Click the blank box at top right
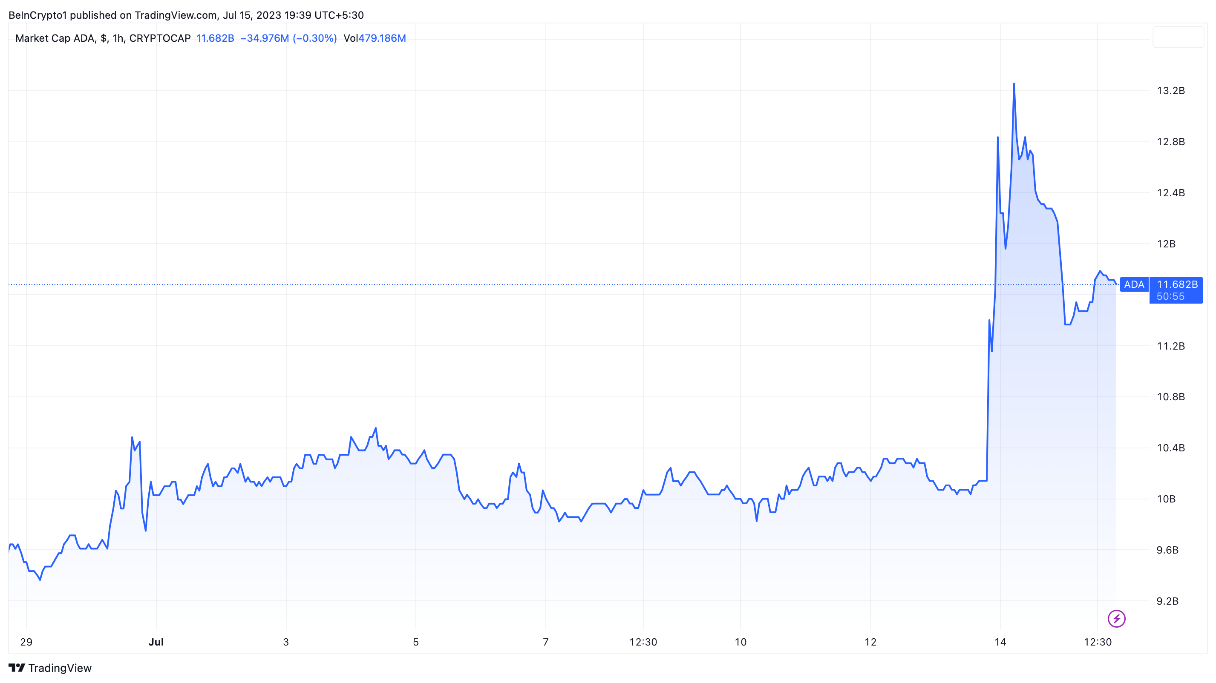 click(x=1178, y=37)
